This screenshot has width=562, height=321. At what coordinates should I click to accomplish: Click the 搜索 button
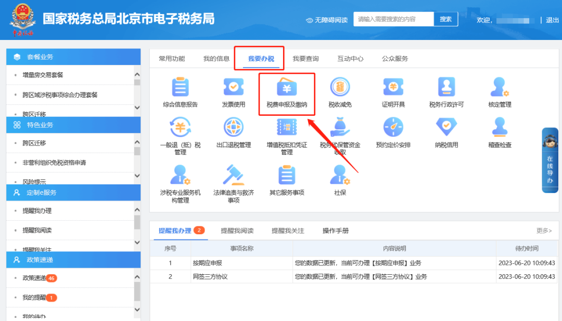pos(446,19)
